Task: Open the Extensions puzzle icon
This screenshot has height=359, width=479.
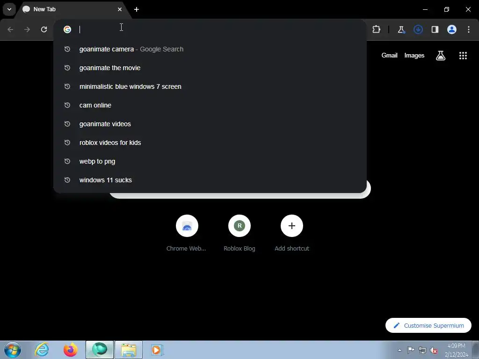Action: click(x=377, y=29)
